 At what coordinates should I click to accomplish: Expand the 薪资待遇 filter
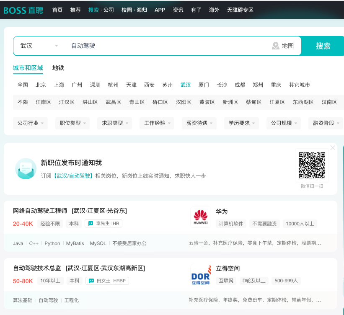click(199, 123)
